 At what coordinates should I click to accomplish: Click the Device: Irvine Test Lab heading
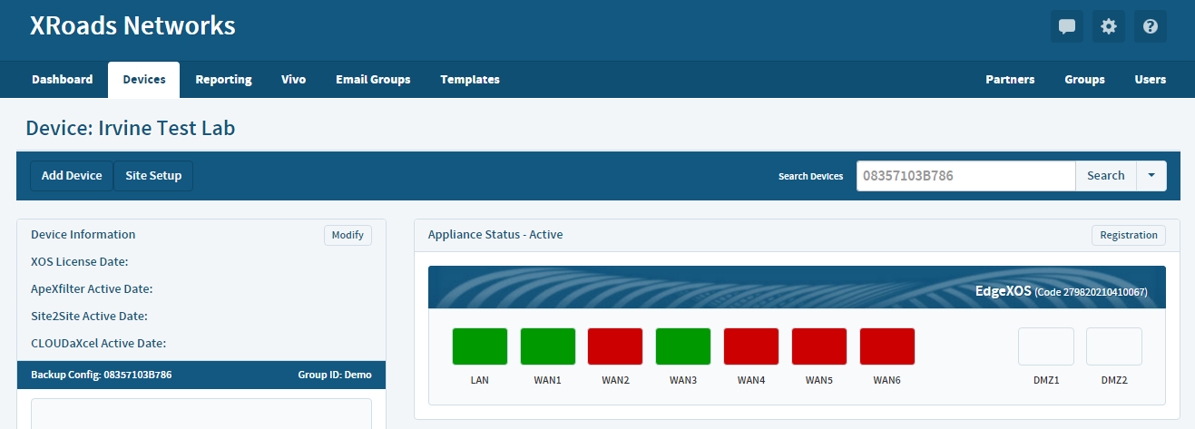coord(131,128)
